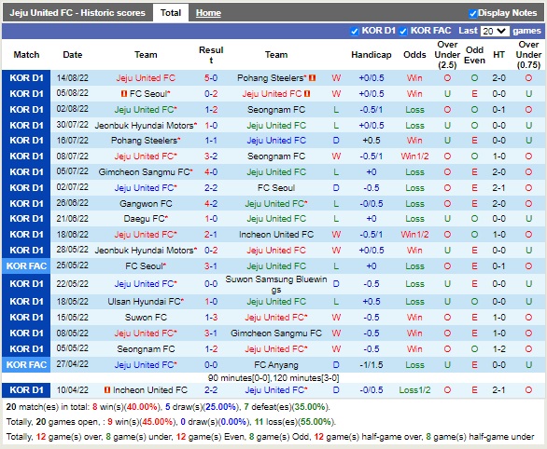
Task: Open Incheon United FC in the 18/06/22 row
Action: 276,235
